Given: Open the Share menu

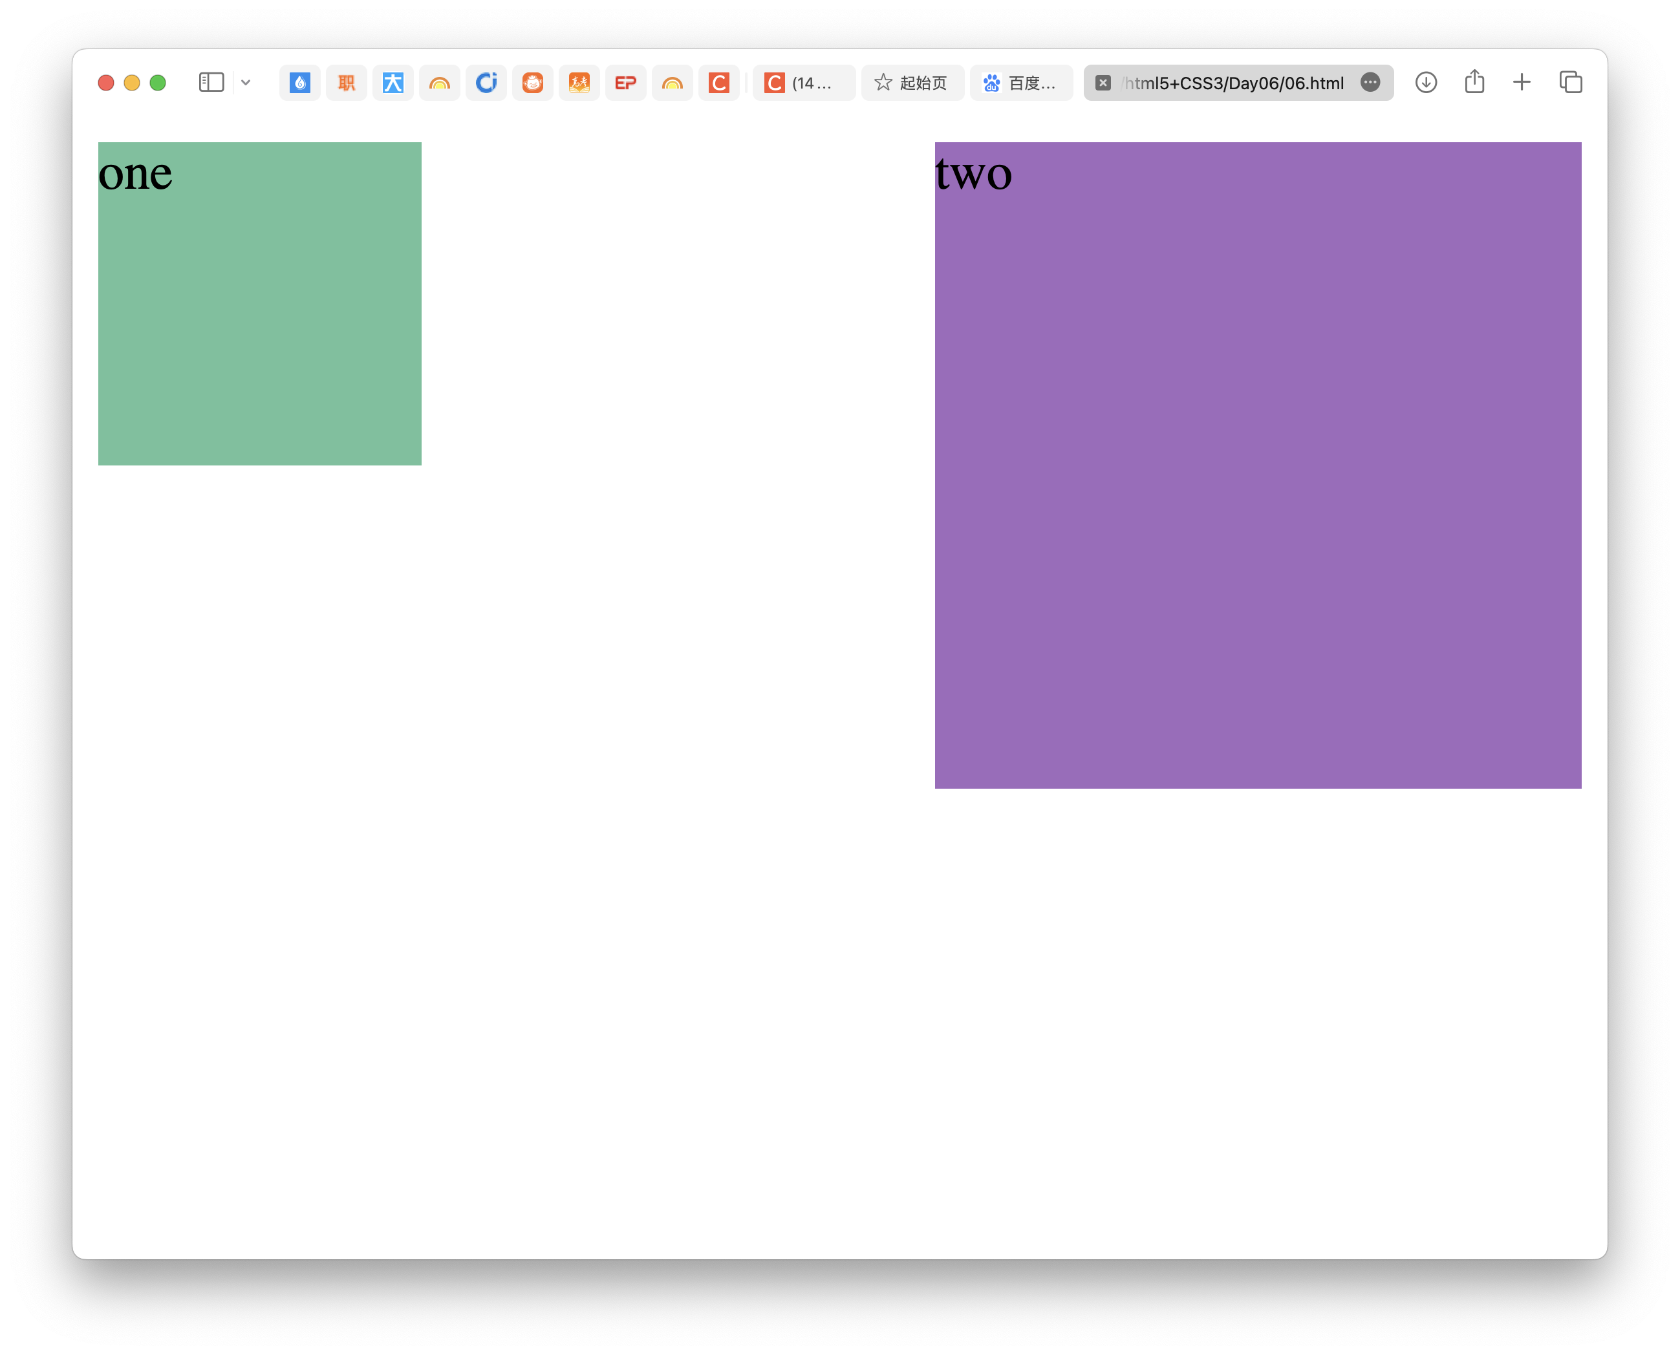Looking at the screenshot, I should (x=1474, y=82).
